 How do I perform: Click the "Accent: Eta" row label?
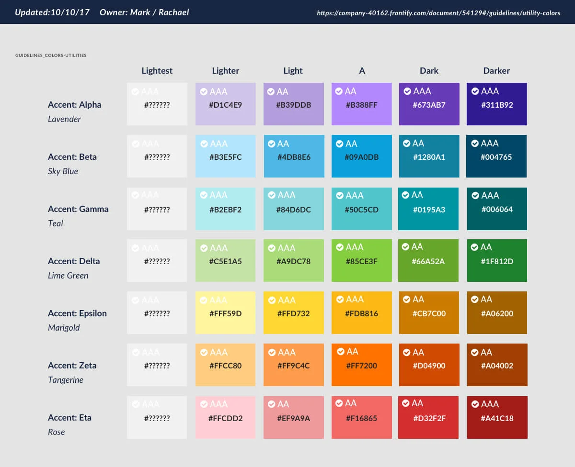[x=70, y=418]
